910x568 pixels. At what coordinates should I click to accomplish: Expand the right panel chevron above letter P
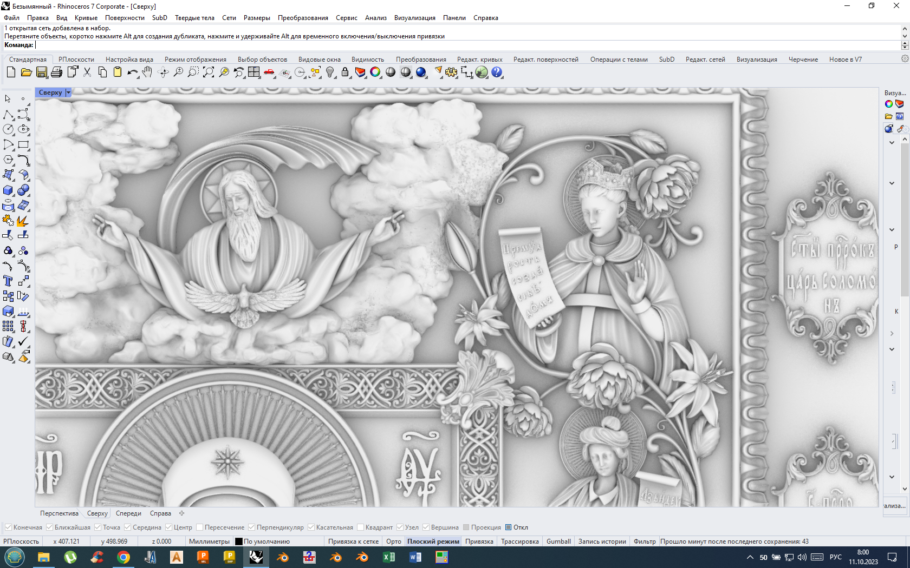tap(892, 229)
